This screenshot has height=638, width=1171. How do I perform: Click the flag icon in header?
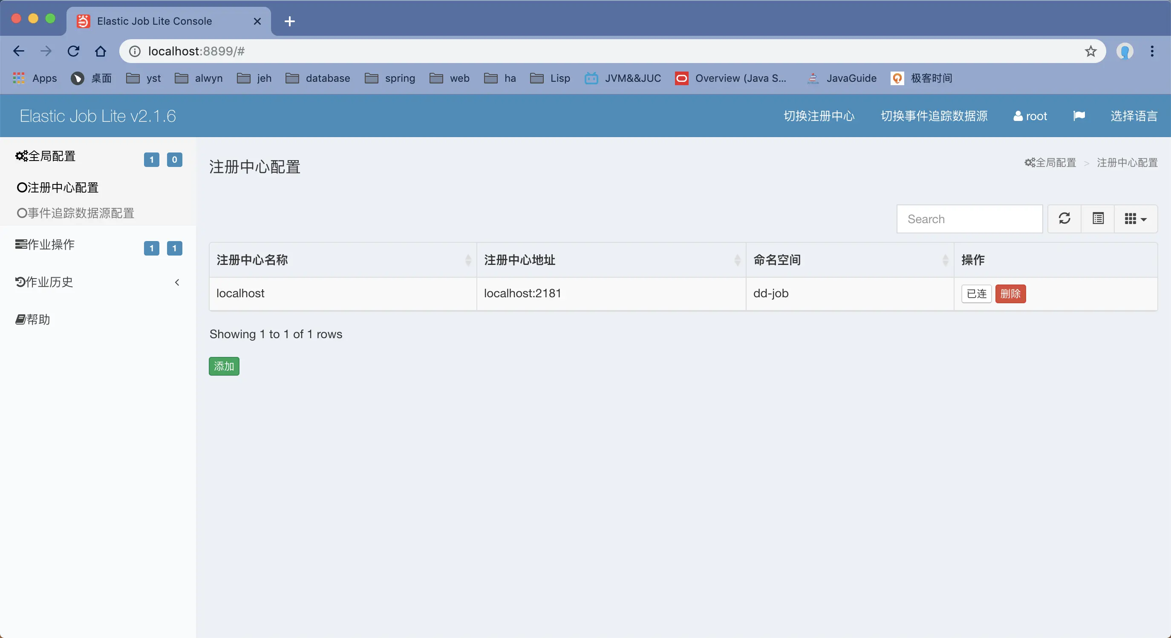tap(1079, 116)
